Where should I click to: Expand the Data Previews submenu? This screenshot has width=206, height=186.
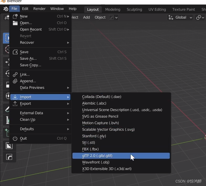[40, 88]
